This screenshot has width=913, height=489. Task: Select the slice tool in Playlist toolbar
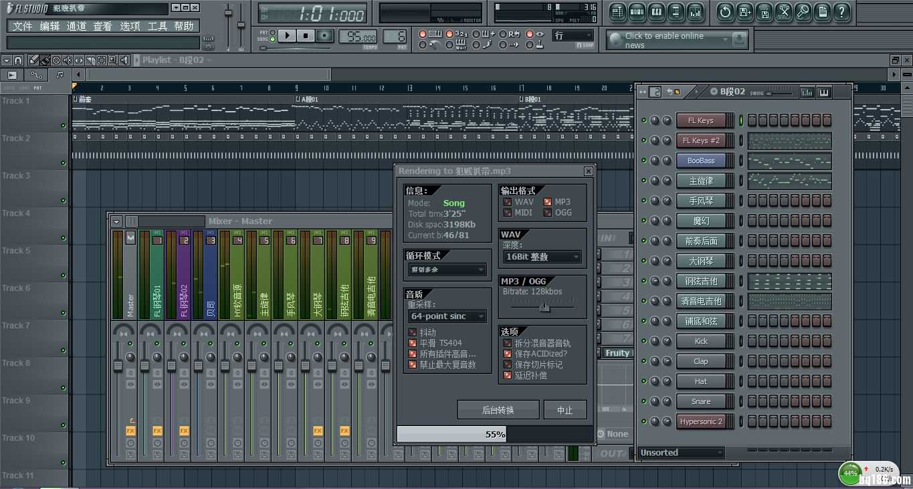coord(90,60)
